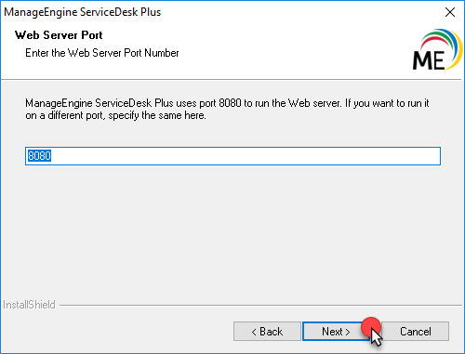The image size is (465, 354).
Task: Click the port 8080 description paragraph
Action: pos(227,109)
